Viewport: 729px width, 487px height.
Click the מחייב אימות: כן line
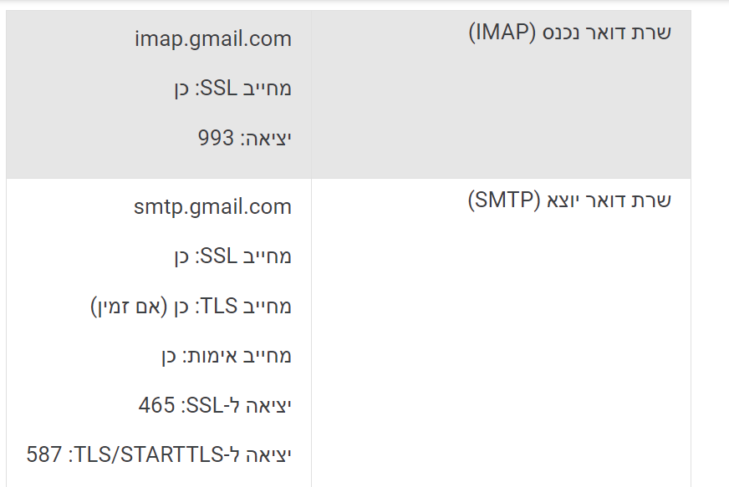pos(226,356)
